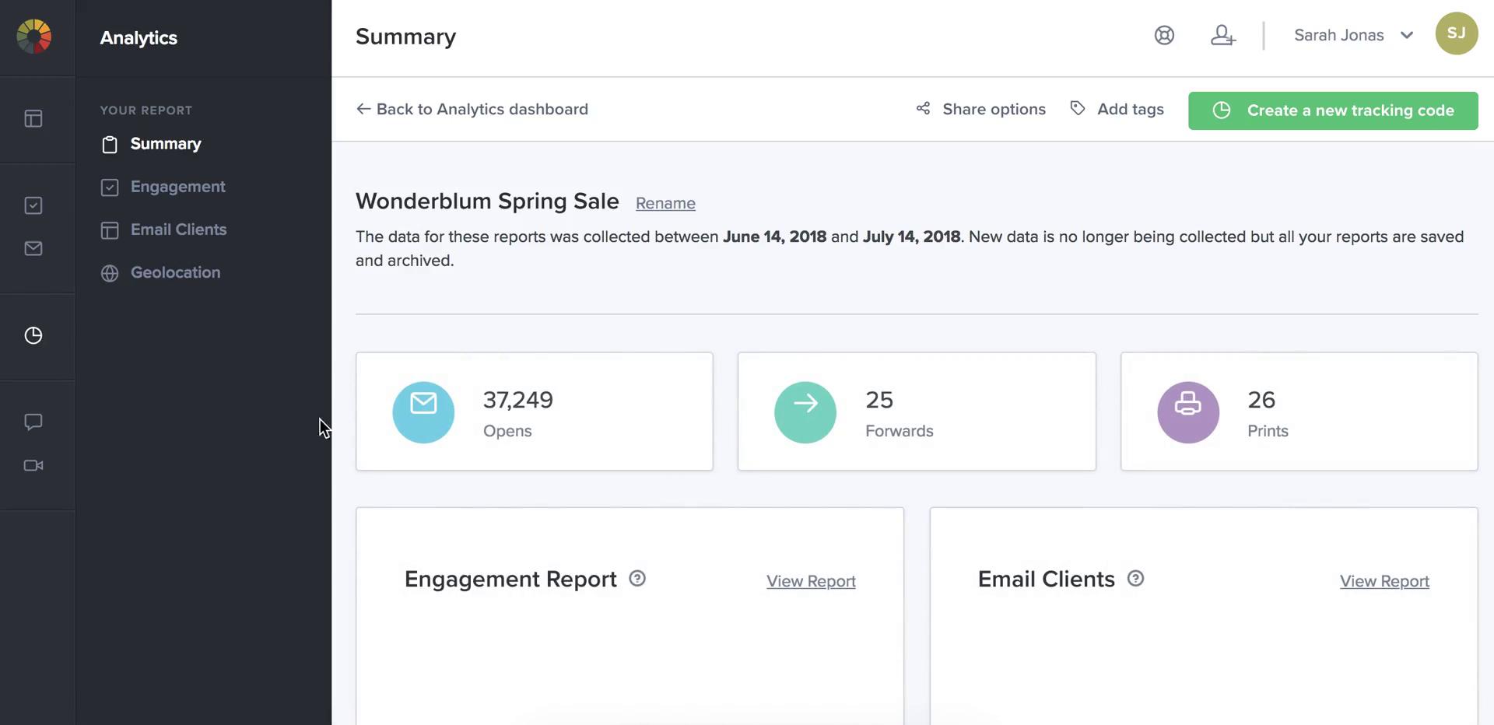Open the video camera tool in sidebar
Image resolution: width=1494 pixels, height=725 pixels.
click(x=33, y=465)
